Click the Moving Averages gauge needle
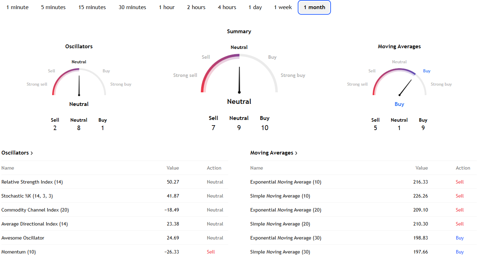This screenshot has height=257, width=480. coord(406,87)
